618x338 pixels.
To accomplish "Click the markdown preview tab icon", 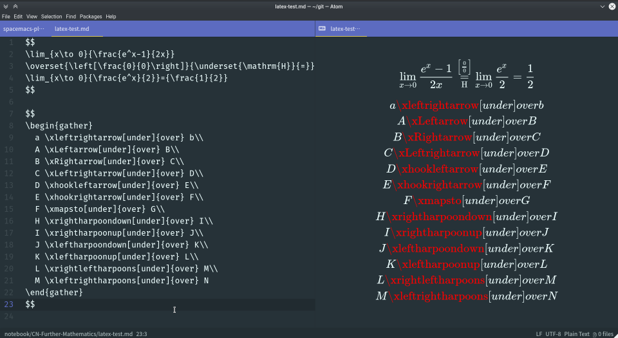I will (x=322, y=29).
